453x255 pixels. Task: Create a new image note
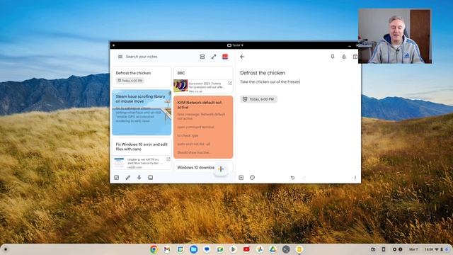coord(150,178)
